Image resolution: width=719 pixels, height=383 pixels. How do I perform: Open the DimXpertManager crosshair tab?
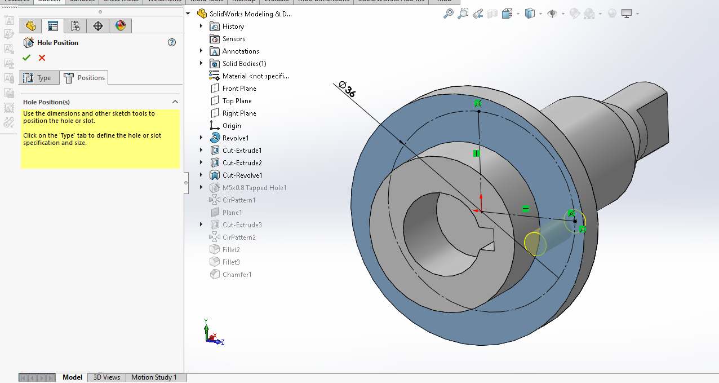click(x=98, y=26)
